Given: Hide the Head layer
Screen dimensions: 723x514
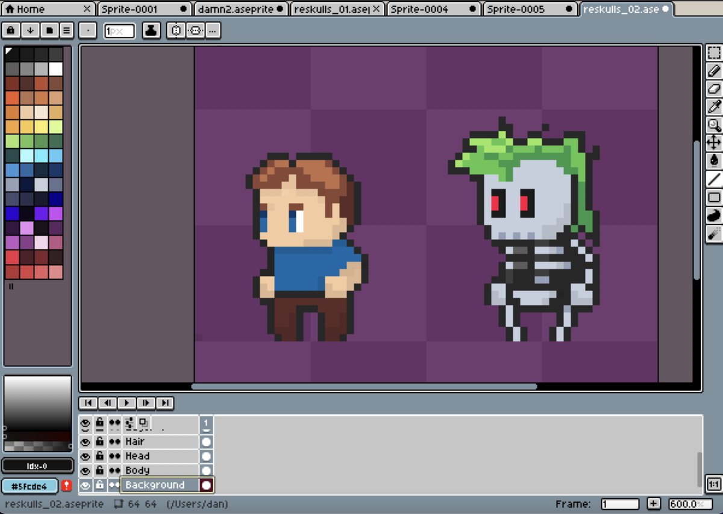Looking at the screenshot, I should [x=86, y=456].
